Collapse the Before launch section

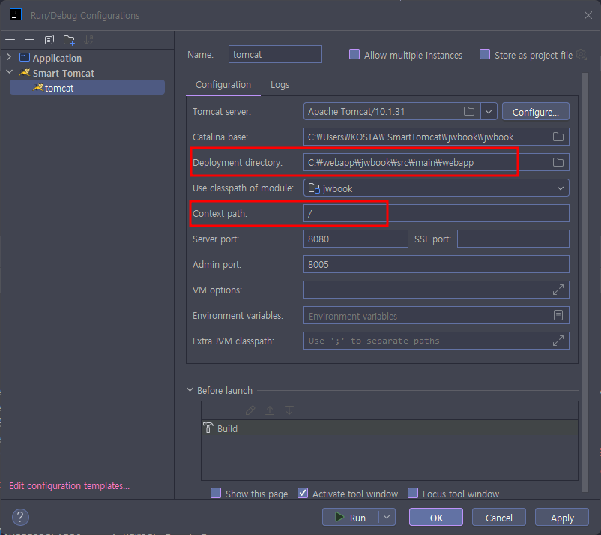[190, 390]
